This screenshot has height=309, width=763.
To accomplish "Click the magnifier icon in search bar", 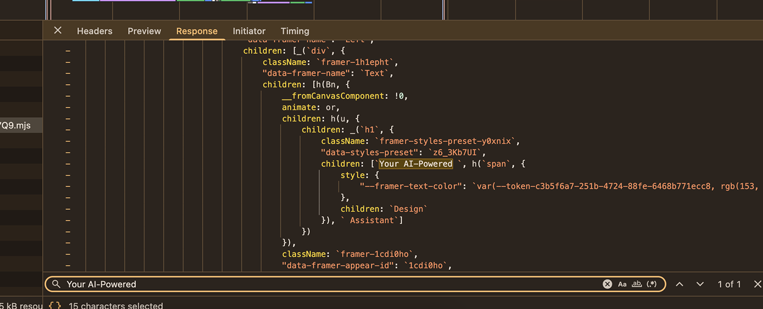I will pos(56,284).
